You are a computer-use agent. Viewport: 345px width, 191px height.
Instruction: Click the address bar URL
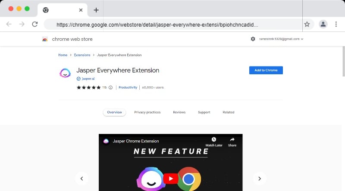point(157,25)
